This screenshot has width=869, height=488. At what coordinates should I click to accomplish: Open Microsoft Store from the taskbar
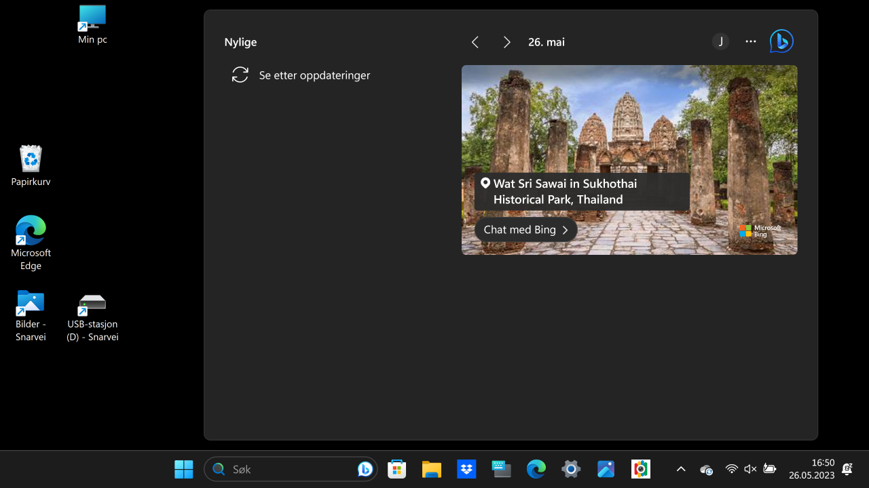[x=396, y=468]
